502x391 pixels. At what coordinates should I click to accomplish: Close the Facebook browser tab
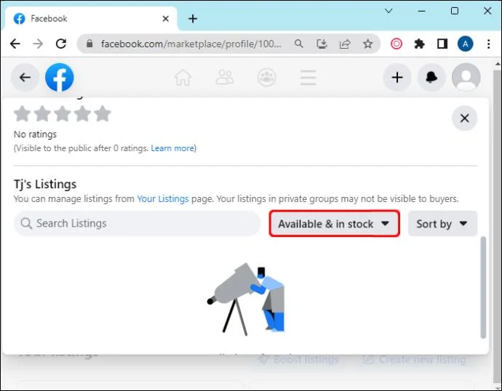click(166, 19)
